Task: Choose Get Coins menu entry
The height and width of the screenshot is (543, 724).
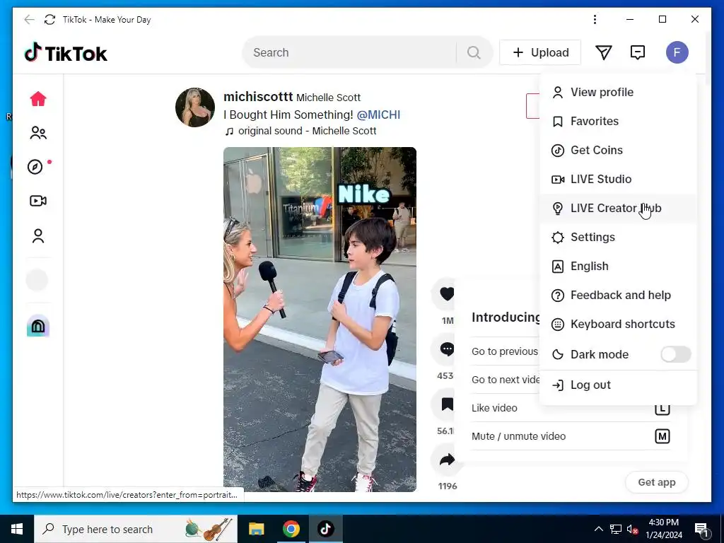Action: click(618, 151)
